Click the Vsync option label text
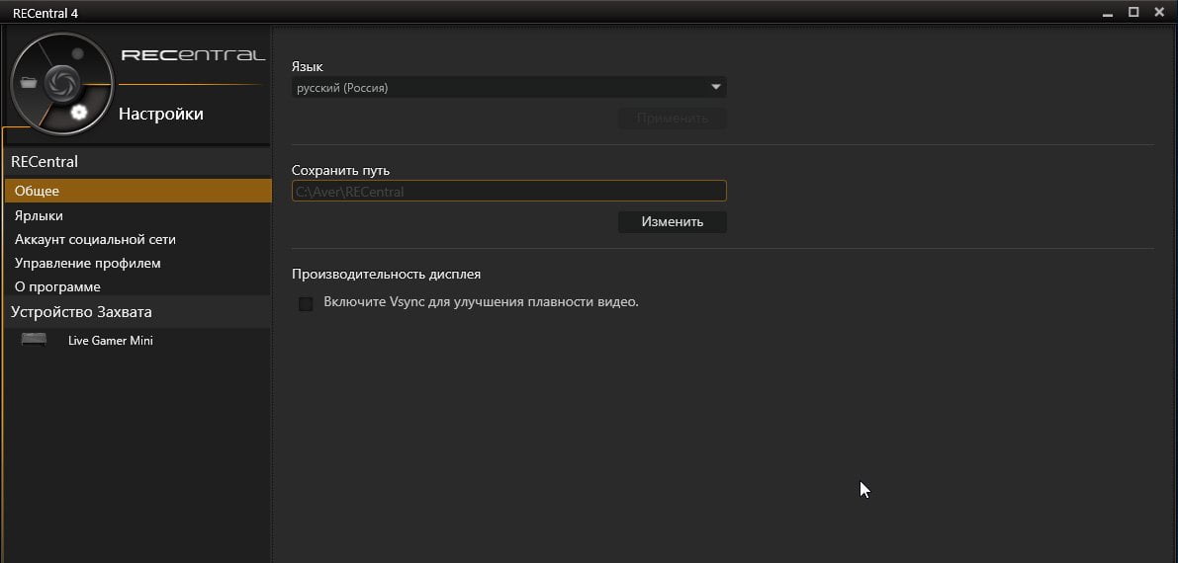The image size is (1178, 563). (x=481, y=302)
